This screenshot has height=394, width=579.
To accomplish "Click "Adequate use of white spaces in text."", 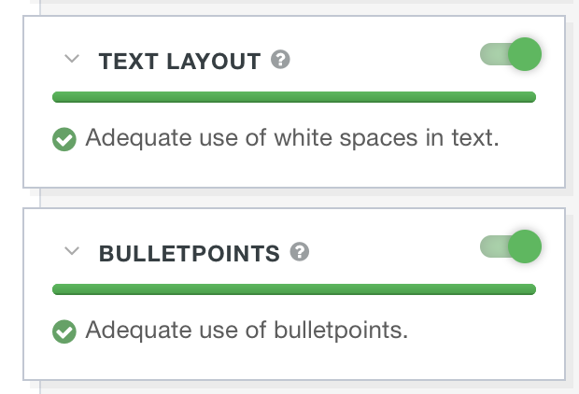I will click(x=292, y=139).
